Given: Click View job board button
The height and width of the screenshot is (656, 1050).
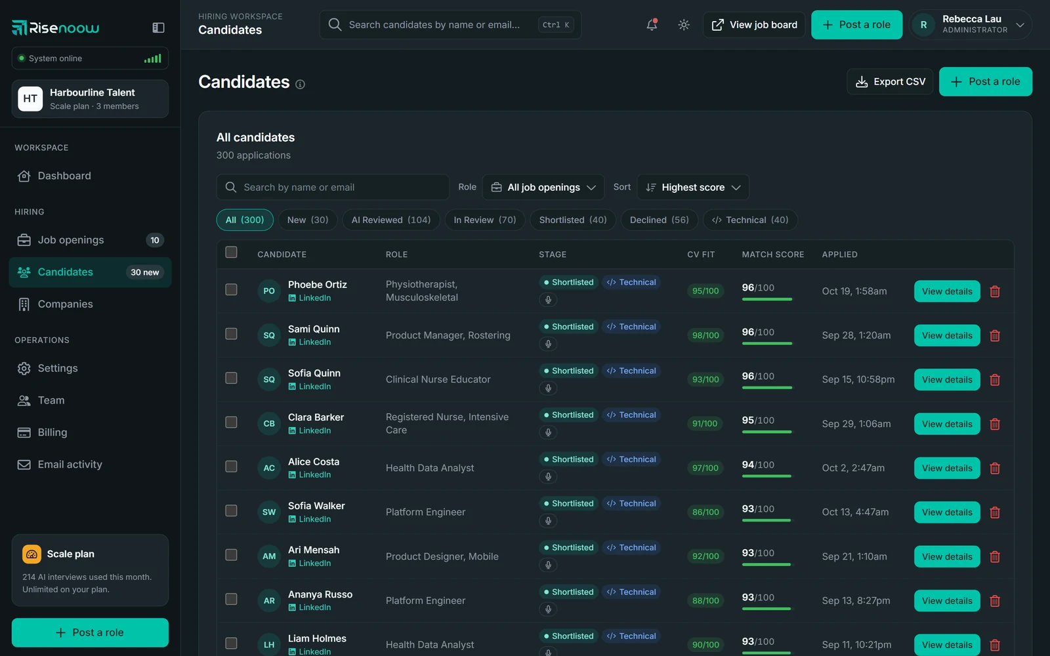Looking at the screenshot, I should coord(754,25).
